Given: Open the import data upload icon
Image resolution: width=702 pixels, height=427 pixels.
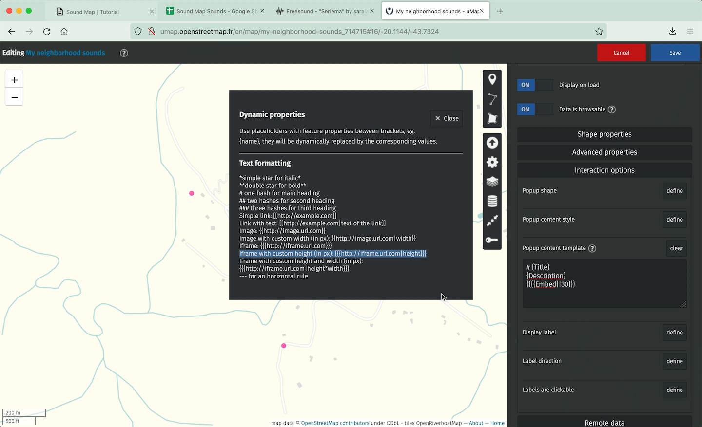Looking at the screenshot, I should (x=492, y=143).
